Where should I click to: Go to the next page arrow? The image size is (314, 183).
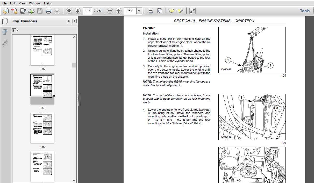pyautogui.click(x=77, y=11)
